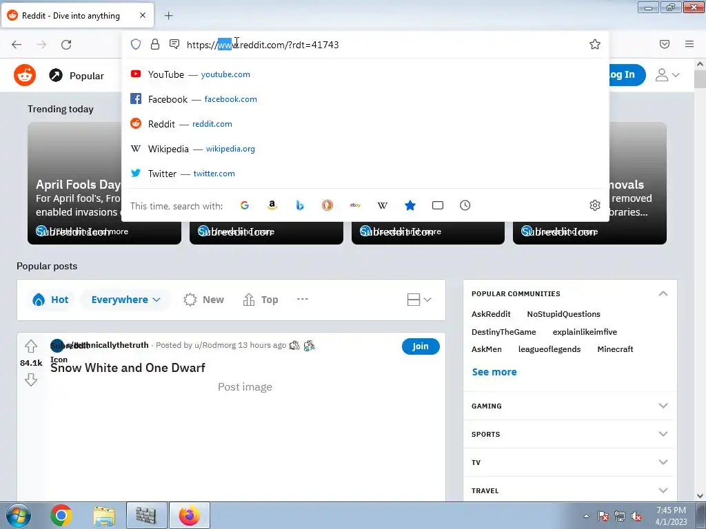Click the Log In button
Image resolution: width=706 pixels, height=529 pixels.
626,74
